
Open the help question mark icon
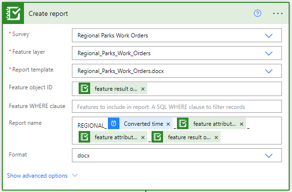(x=257, y=13)
